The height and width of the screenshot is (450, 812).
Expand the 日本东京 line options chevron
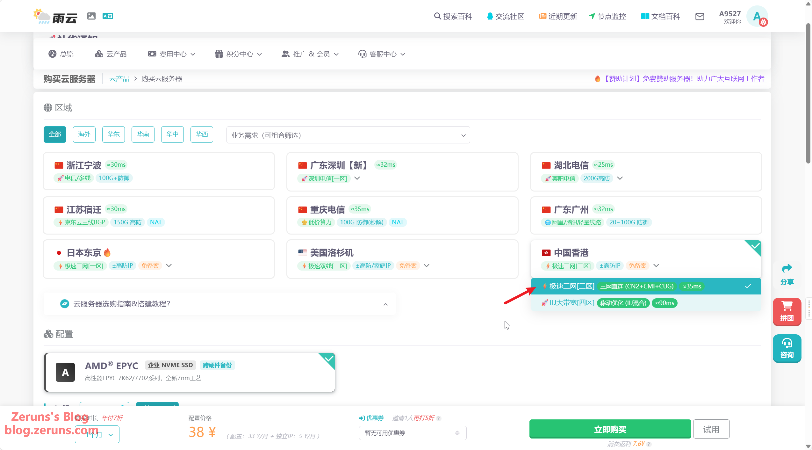169,265
